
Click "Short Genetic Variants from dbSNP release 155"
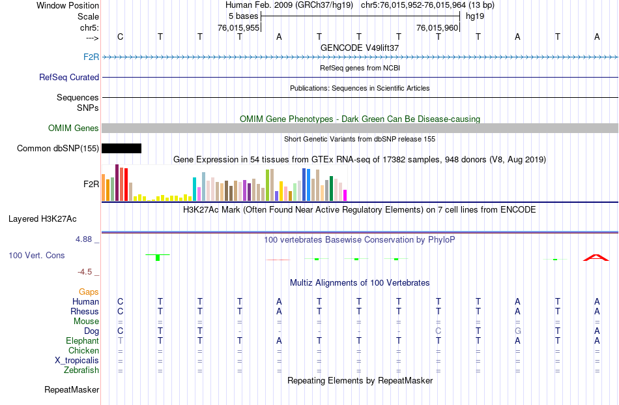360,139
